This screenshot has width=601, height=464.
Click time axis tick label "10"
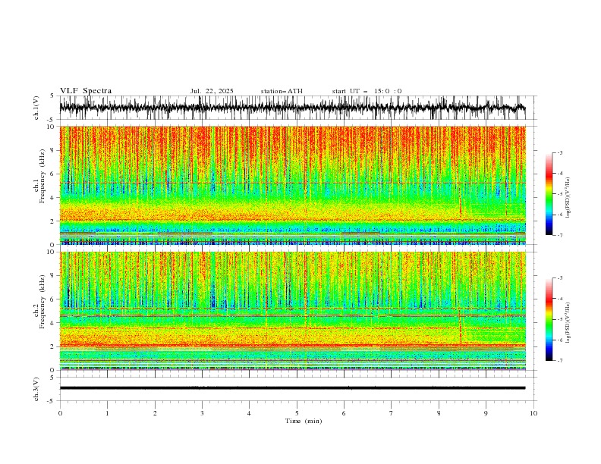533,413
